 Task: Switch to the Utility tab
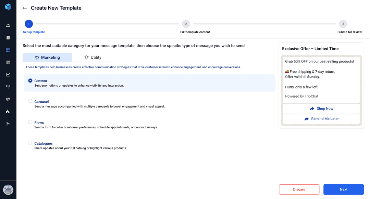pos(93,57)
